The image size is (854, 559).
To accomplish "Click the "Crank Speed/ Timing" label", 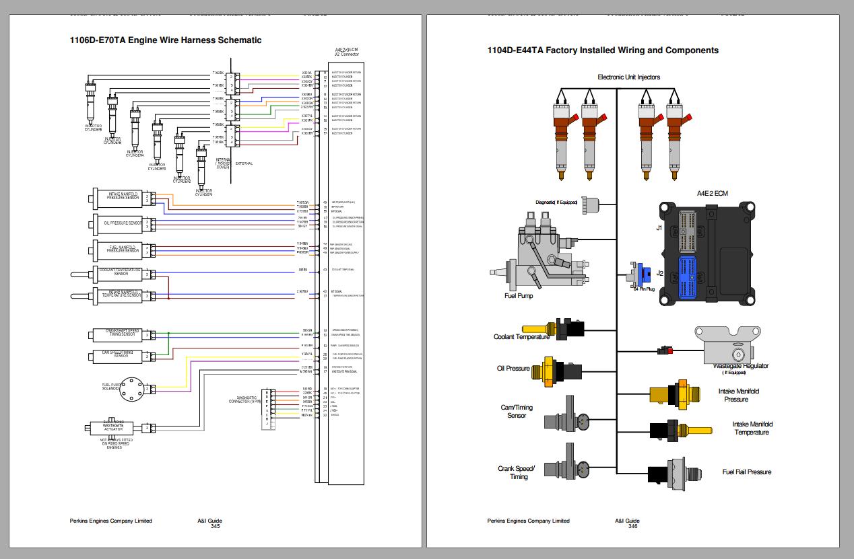I will click(517, 472).
